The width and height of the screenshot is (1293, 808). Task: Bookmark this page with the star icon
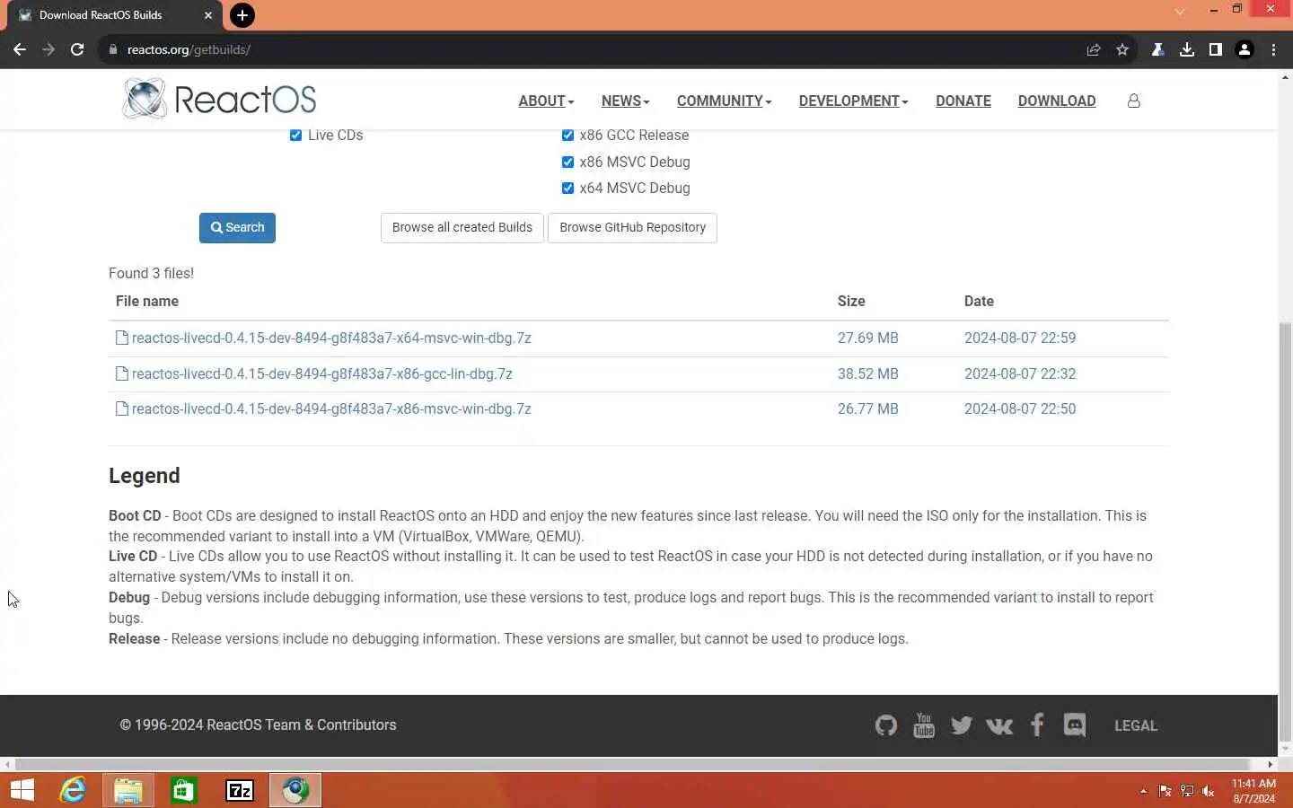coord(1122,49)
